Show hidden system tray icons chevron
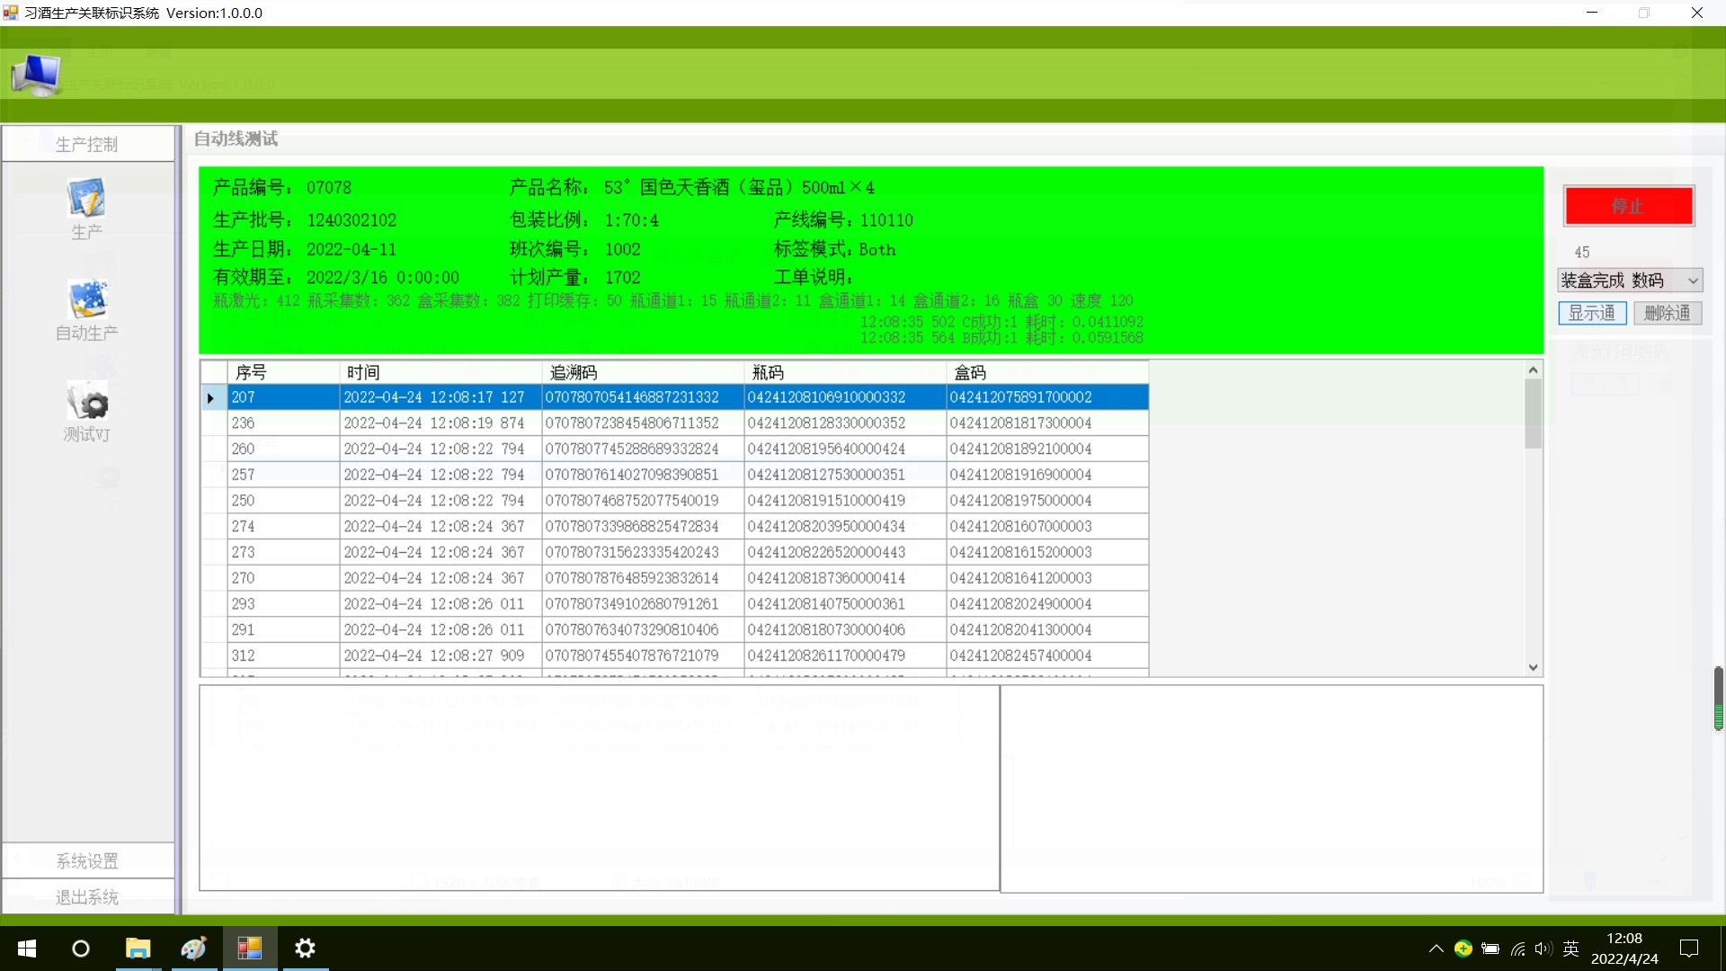The width and height of the screenshot is (1726, 971). pyautogui.click(x=1436, y=949)
